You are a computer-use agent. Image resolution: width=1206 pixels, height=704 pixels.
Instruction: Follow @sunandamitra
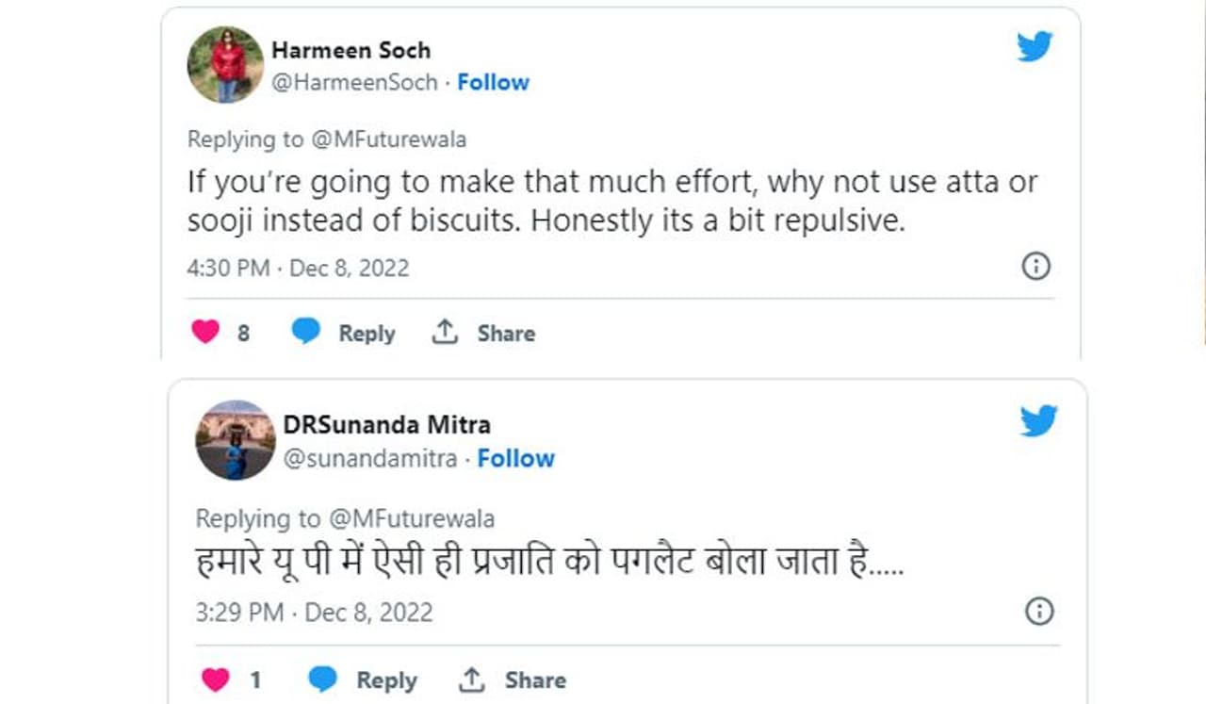pos(515,458)
